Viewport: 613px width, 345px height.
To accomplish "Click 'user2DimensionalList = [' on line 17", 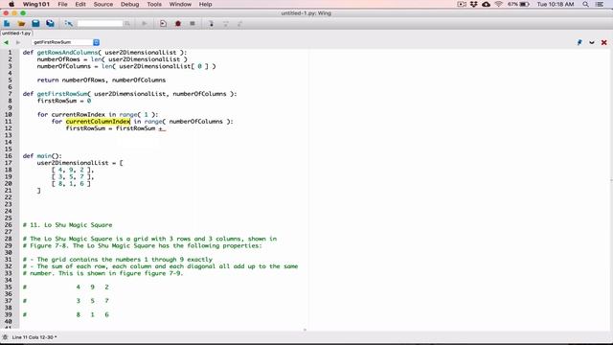I will point(79,163).
